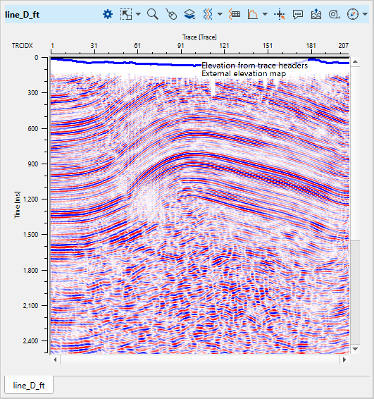Select the tape measure tool
The height and width of the screenshot is (399, 374).
(334, 15)
